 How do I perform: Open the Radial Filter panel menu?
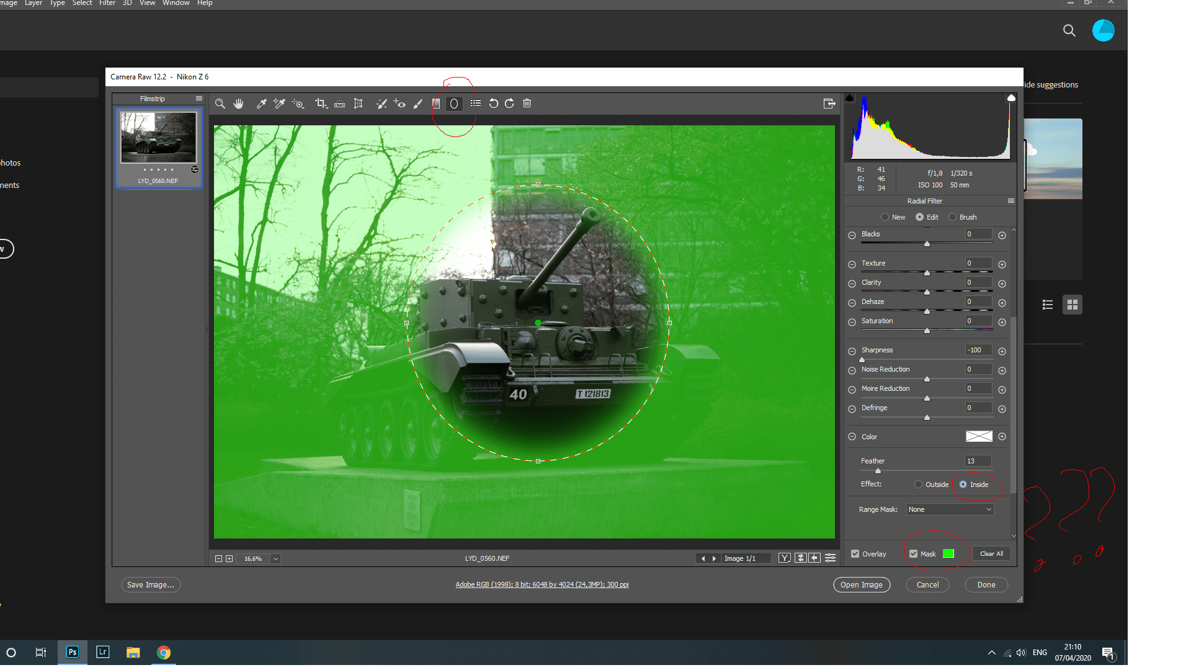[x=1010, y=200]
